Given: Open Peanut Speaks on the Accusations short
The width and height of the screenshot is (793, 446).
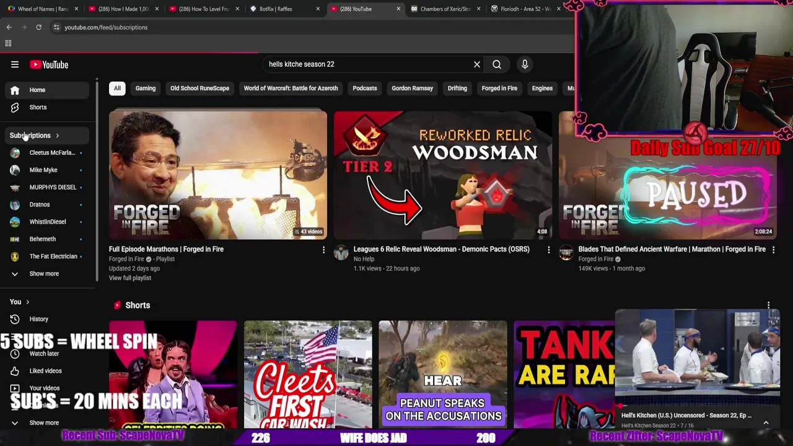Looking at the screenshot, I should [443, 374].
